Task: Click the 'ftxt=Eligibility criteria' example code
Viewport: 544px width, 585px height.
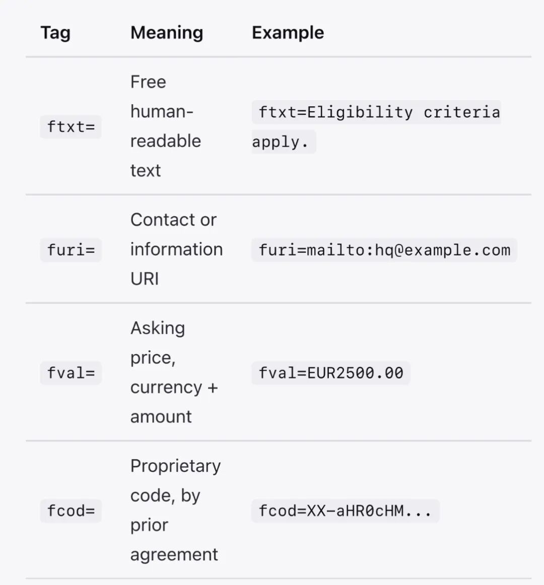Action: 376,112
